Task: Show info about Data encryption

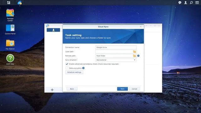Action: 83,68
